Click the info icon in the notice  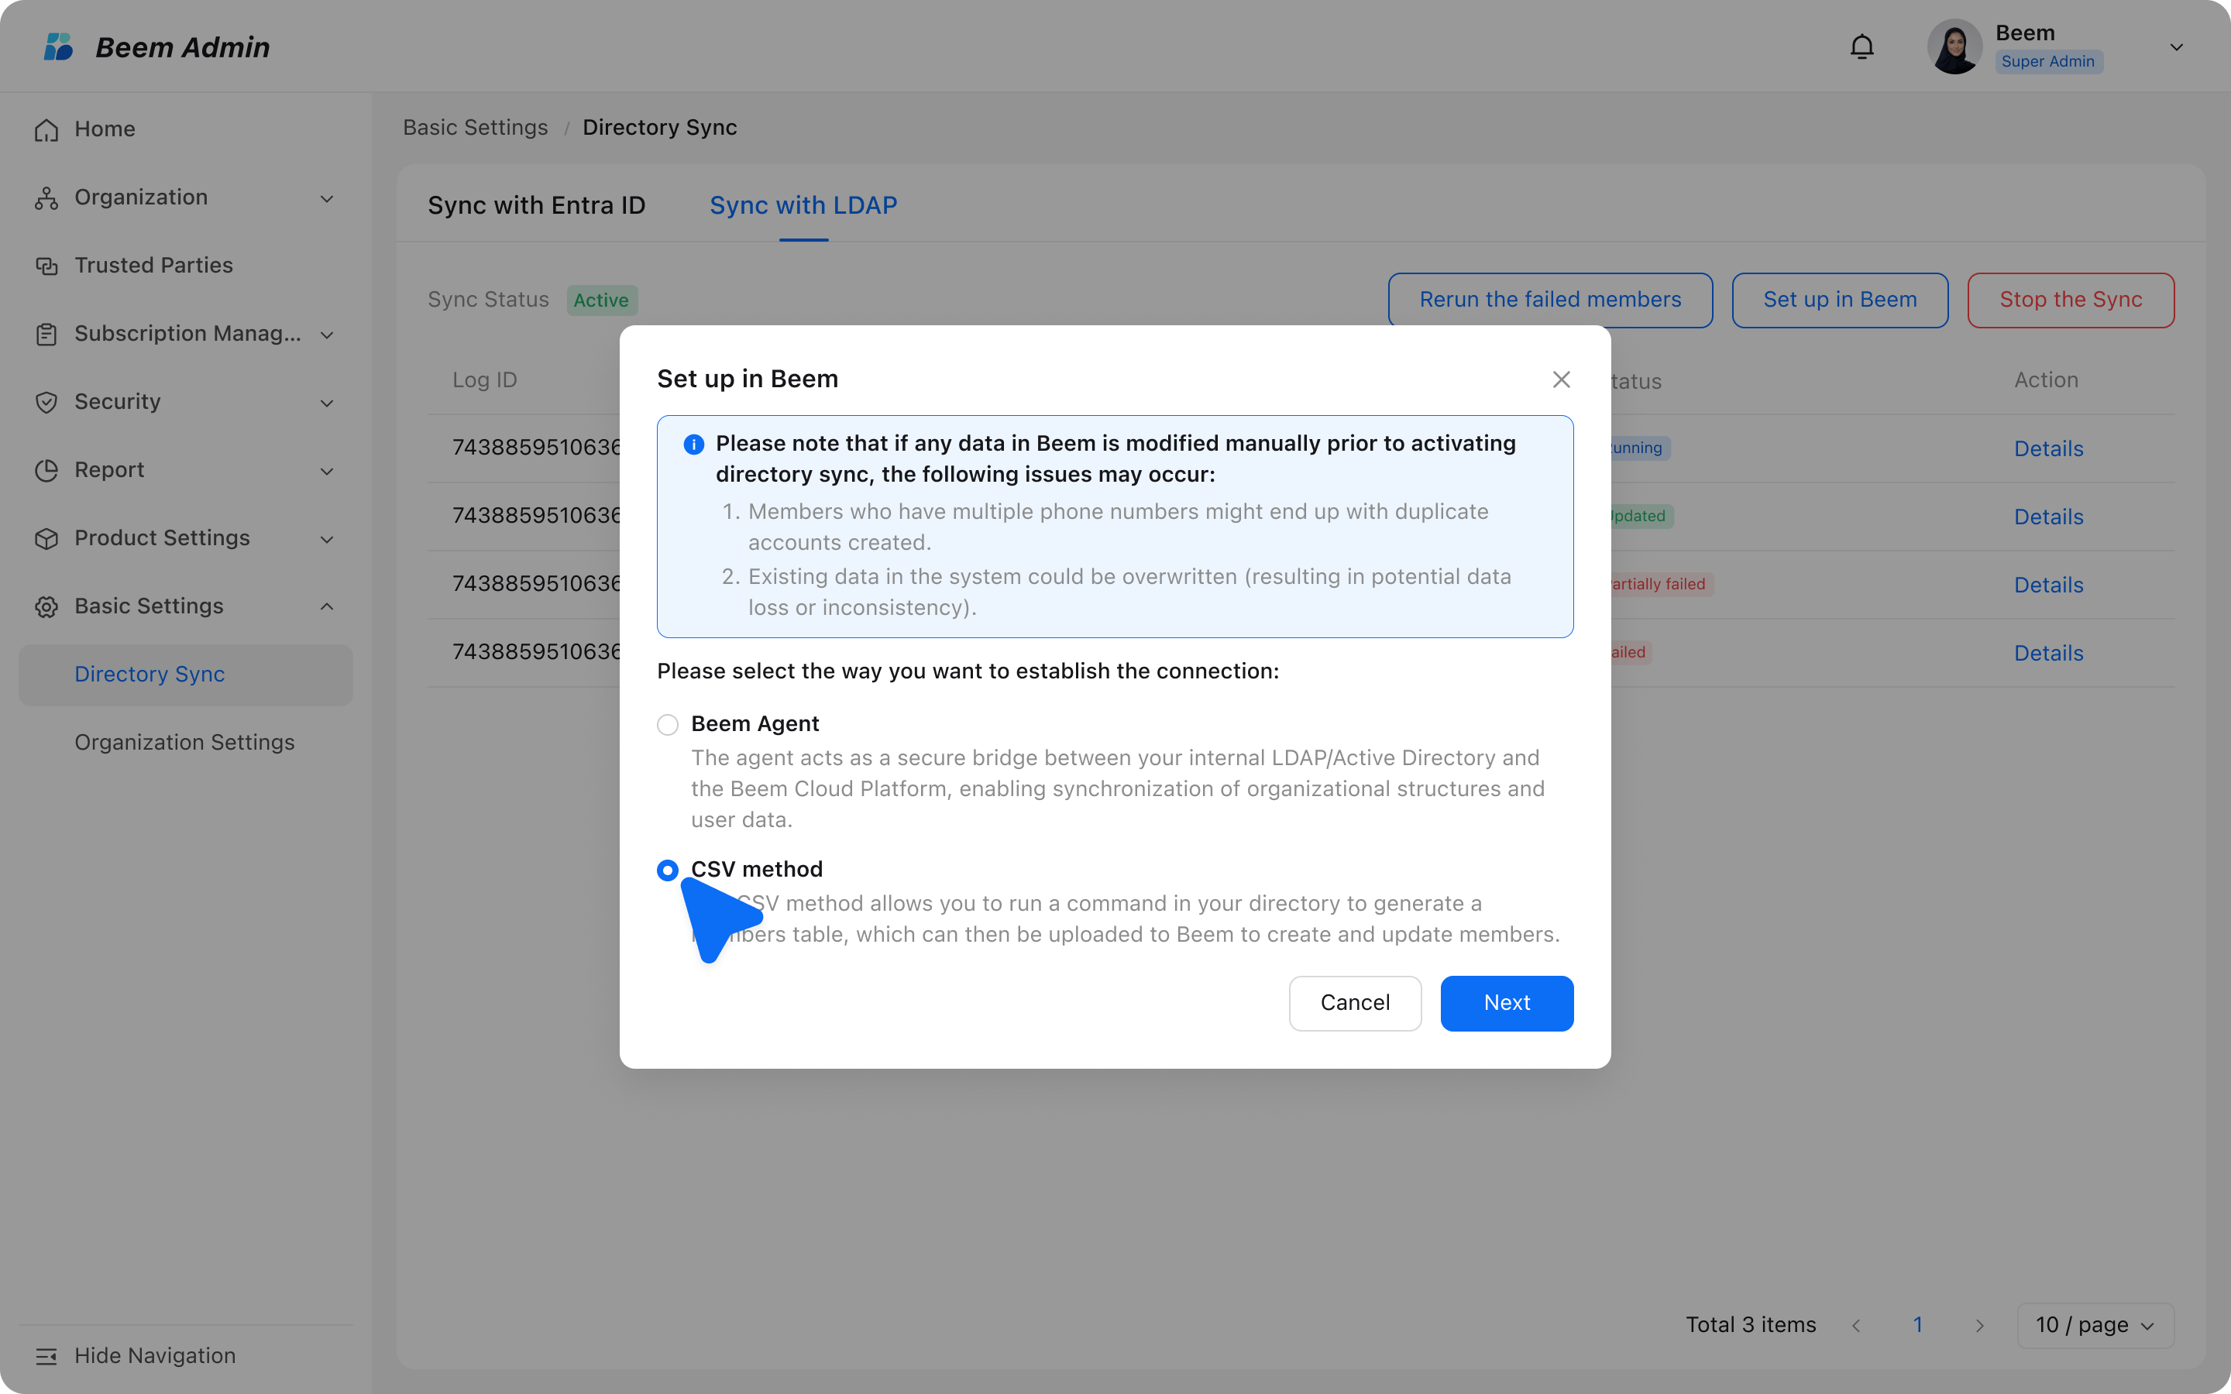pos(694,445)
